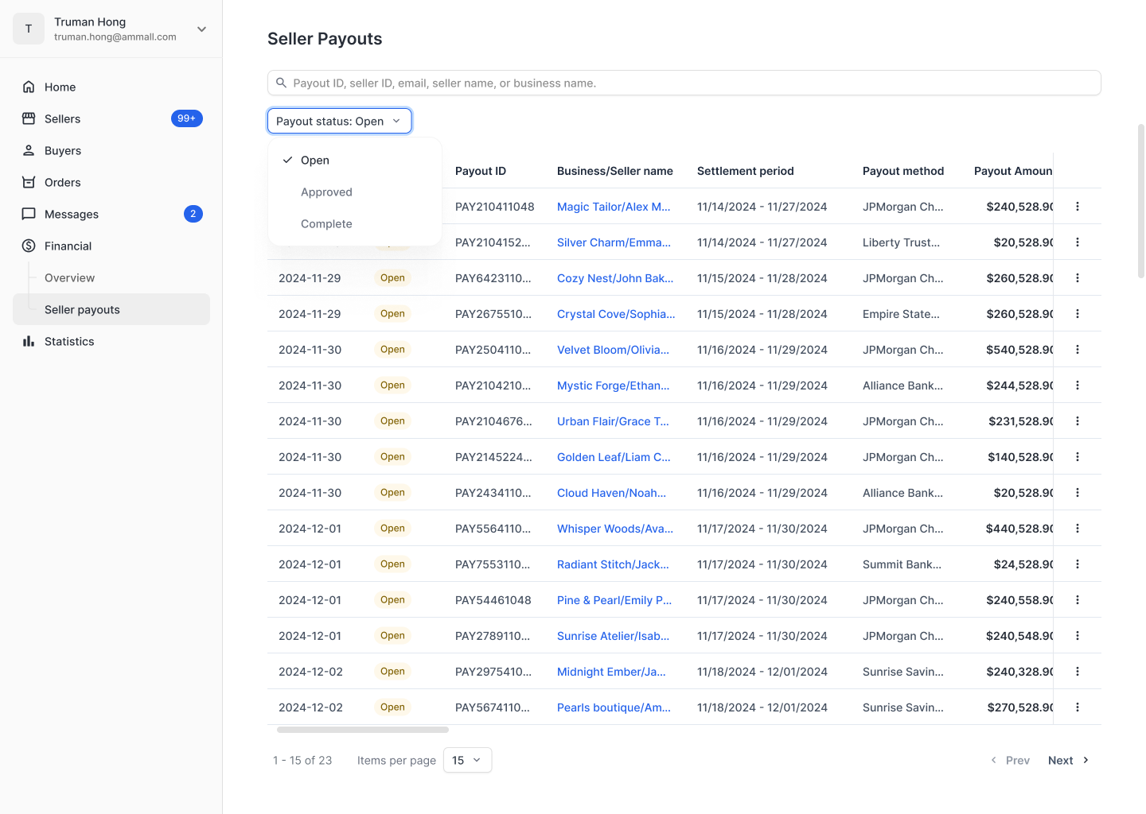Click the Messages badge showing 2
This screenshot has width=1146, height=814.
193,214
